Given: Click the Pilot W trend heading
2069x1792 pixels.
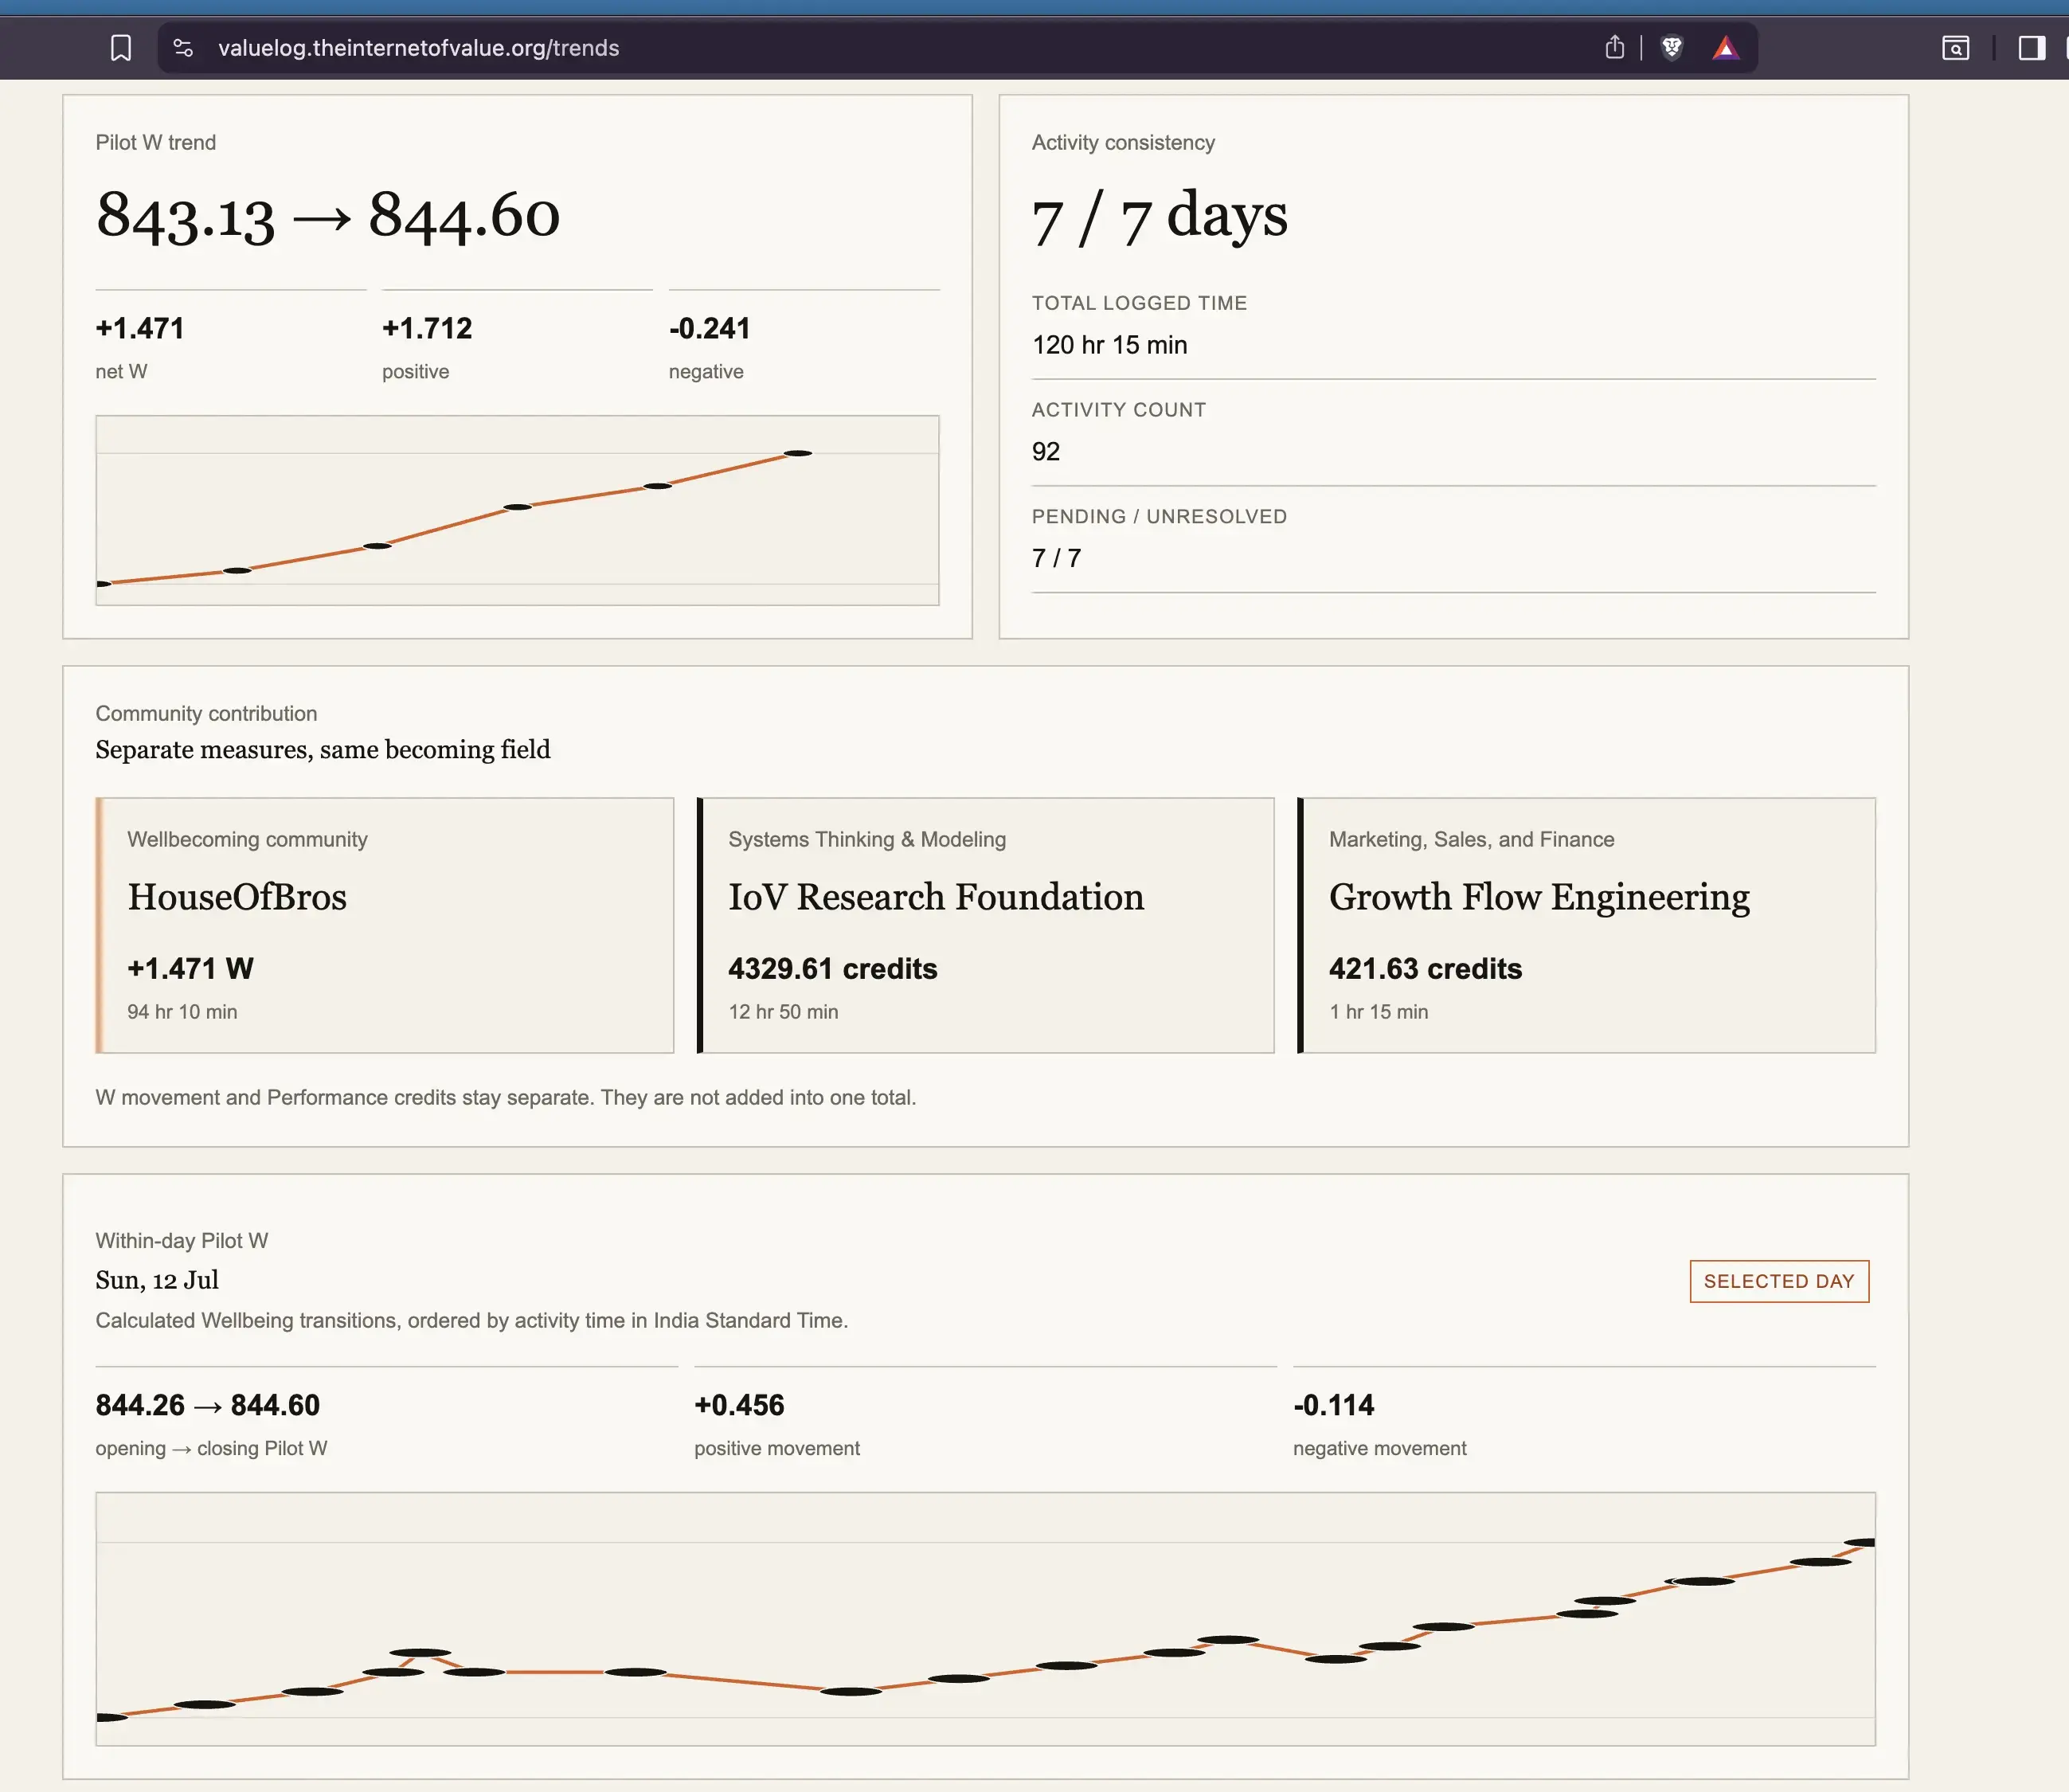Looking at the screenshot, I should [156, 143].
